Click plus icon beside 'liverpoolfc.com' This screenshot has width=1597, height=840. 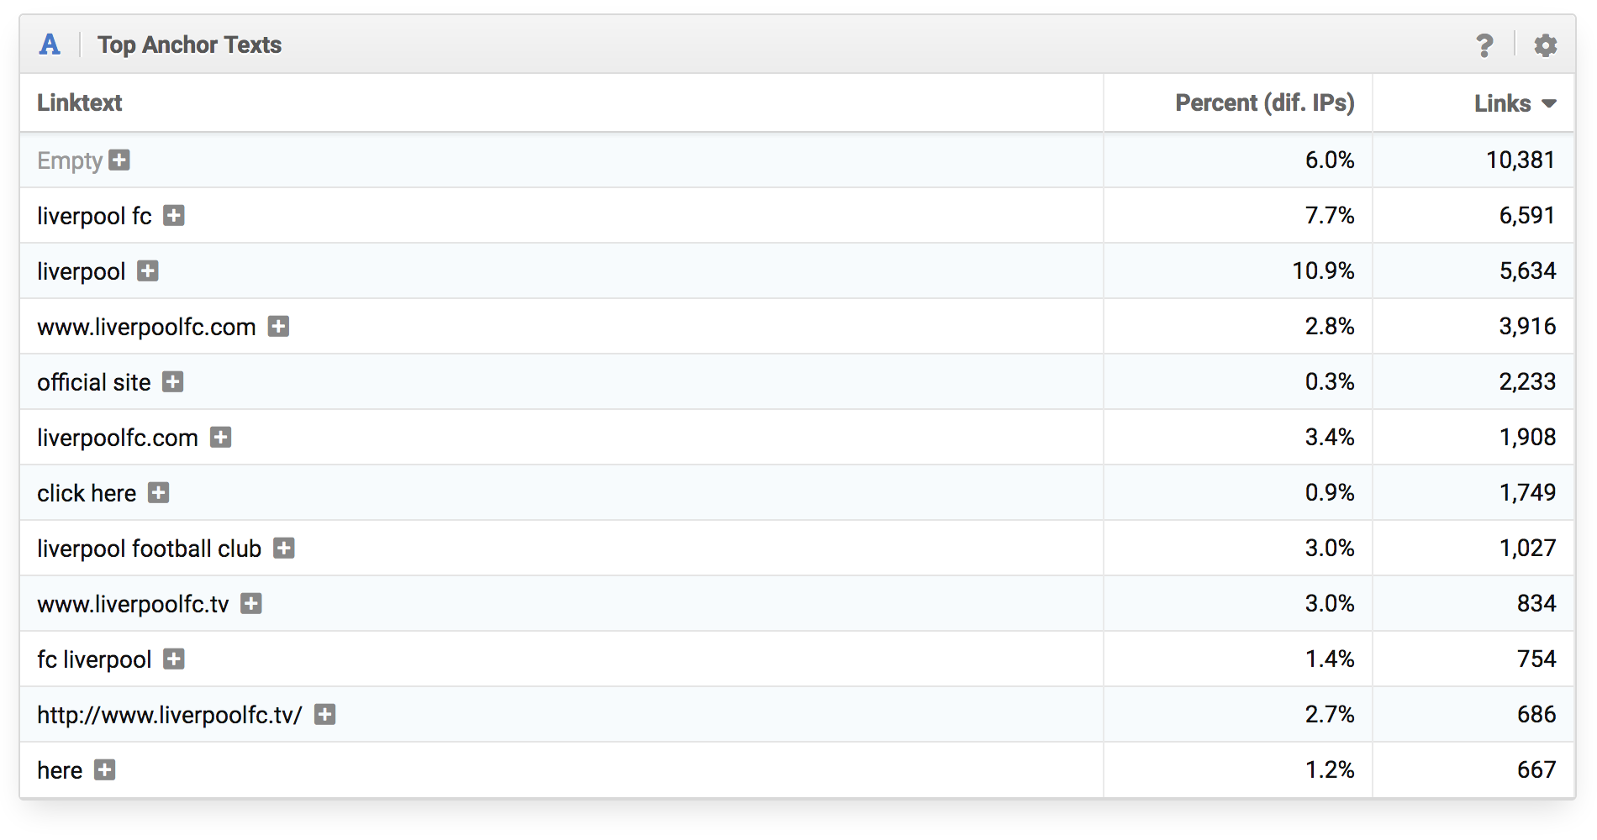220,438
